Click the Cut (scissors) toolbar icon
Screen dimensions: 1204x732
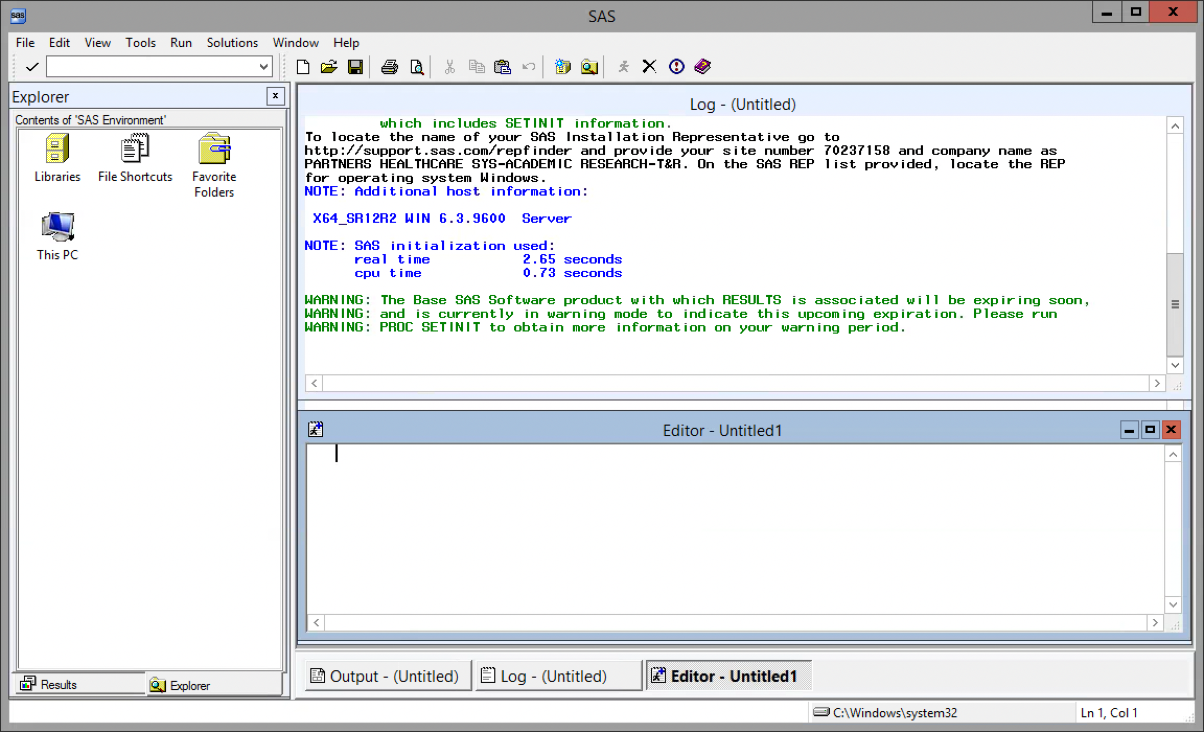pos(449,67)
